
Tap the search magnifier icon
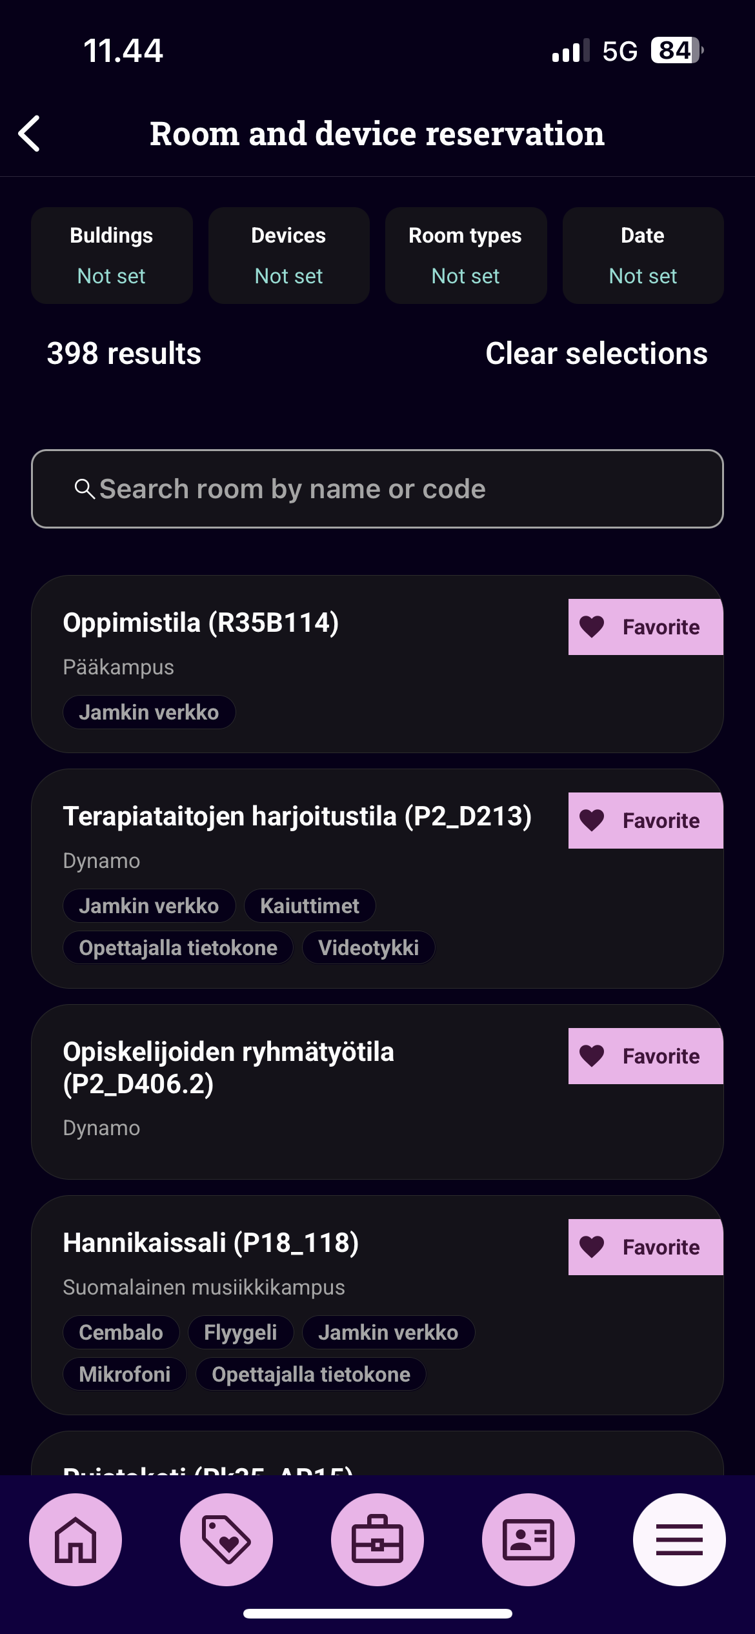click(x=85, y=489)
